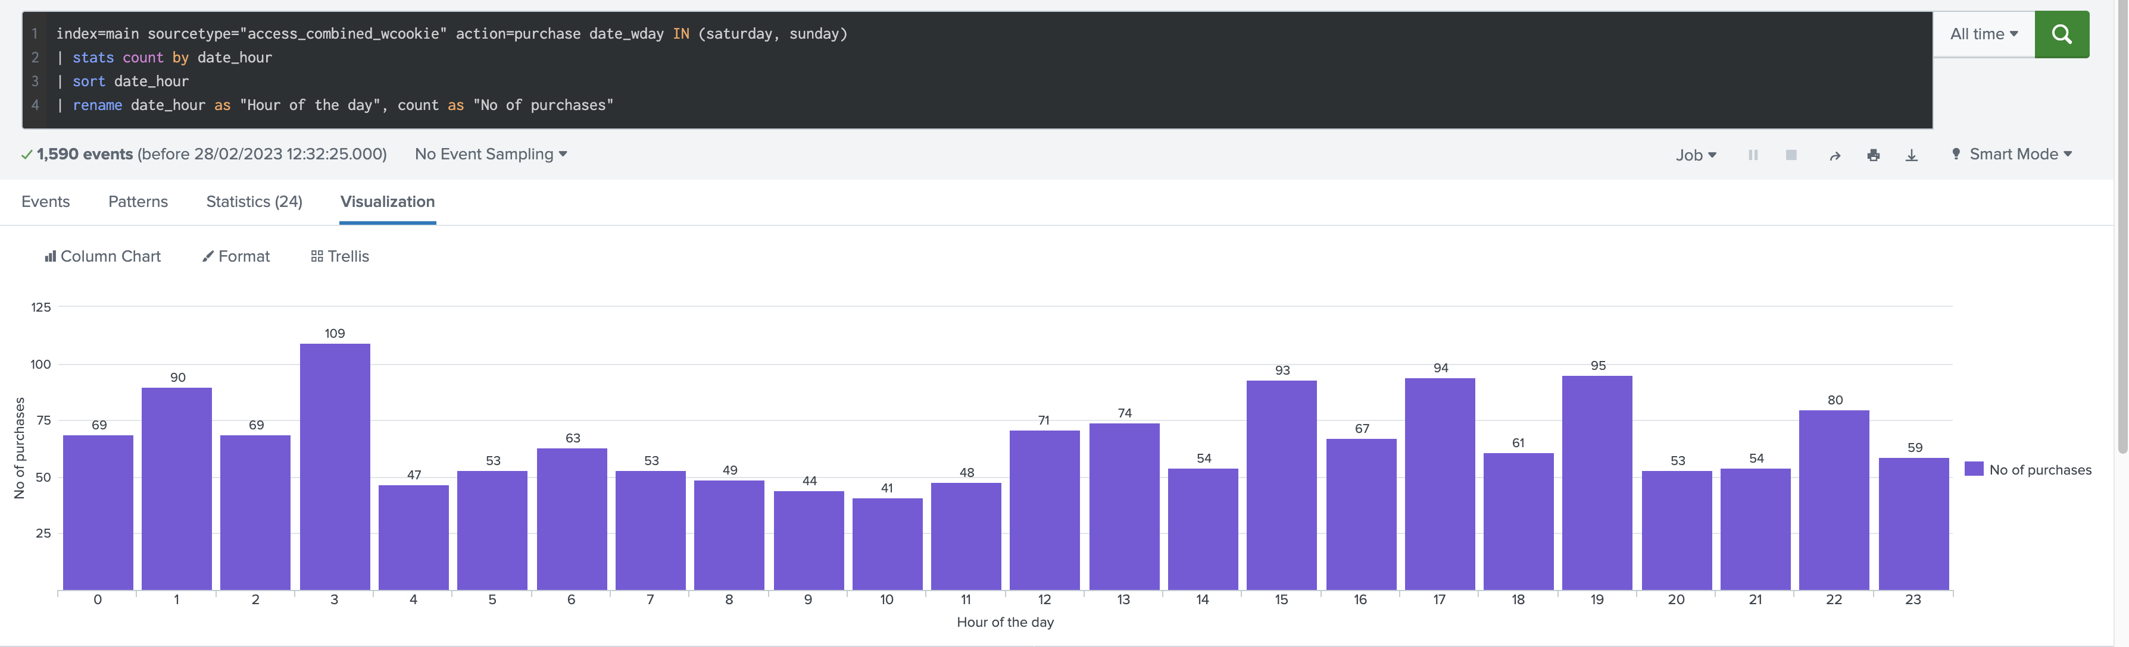Viewport: 2129px width, 647px height.
Task: Print the search results
Action: click(1873, 155)
